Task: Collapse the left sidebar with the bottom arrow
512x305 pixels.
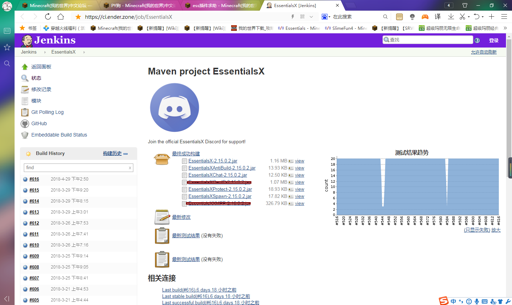Action: [7, 299]
